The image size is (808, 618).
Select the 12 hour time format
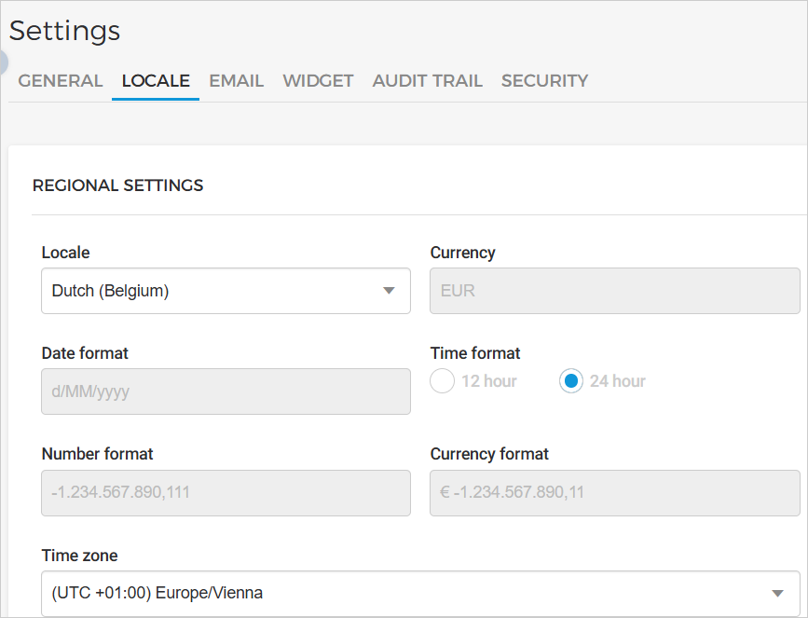pos(443,381)
